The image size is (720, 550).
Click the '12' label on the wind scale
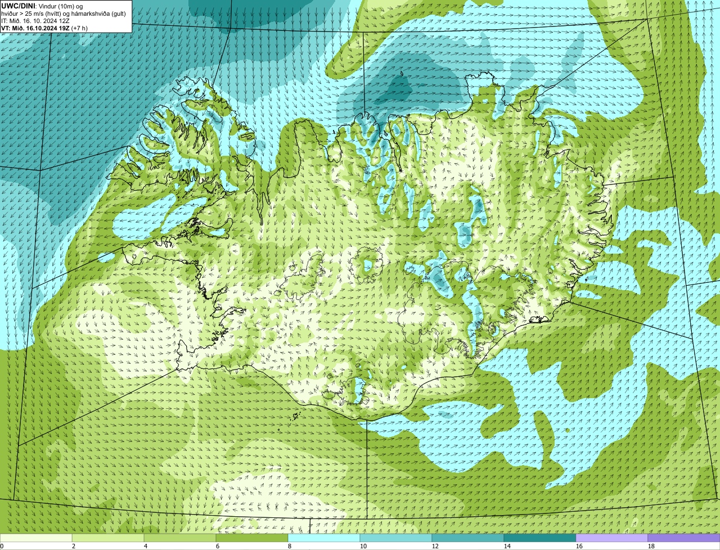coord(435,546)
